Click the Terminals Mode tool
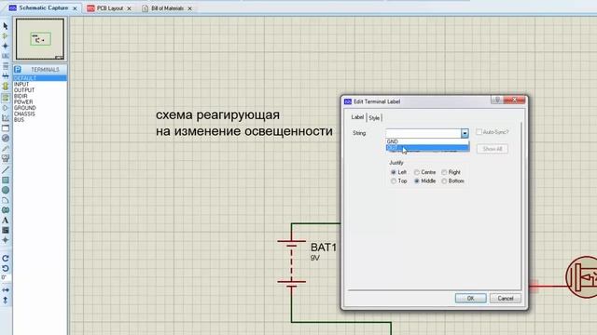Image resolution: width=597 pixels, height=335 pixels. coord(6,98)
